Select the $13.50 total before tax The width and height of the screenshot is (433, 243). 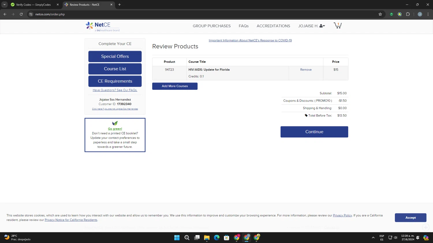click(x=342, y=115)
